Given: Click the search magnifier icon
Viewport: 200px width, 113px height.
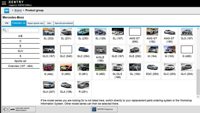Looking at the screenshot, I should click(5, 30).
